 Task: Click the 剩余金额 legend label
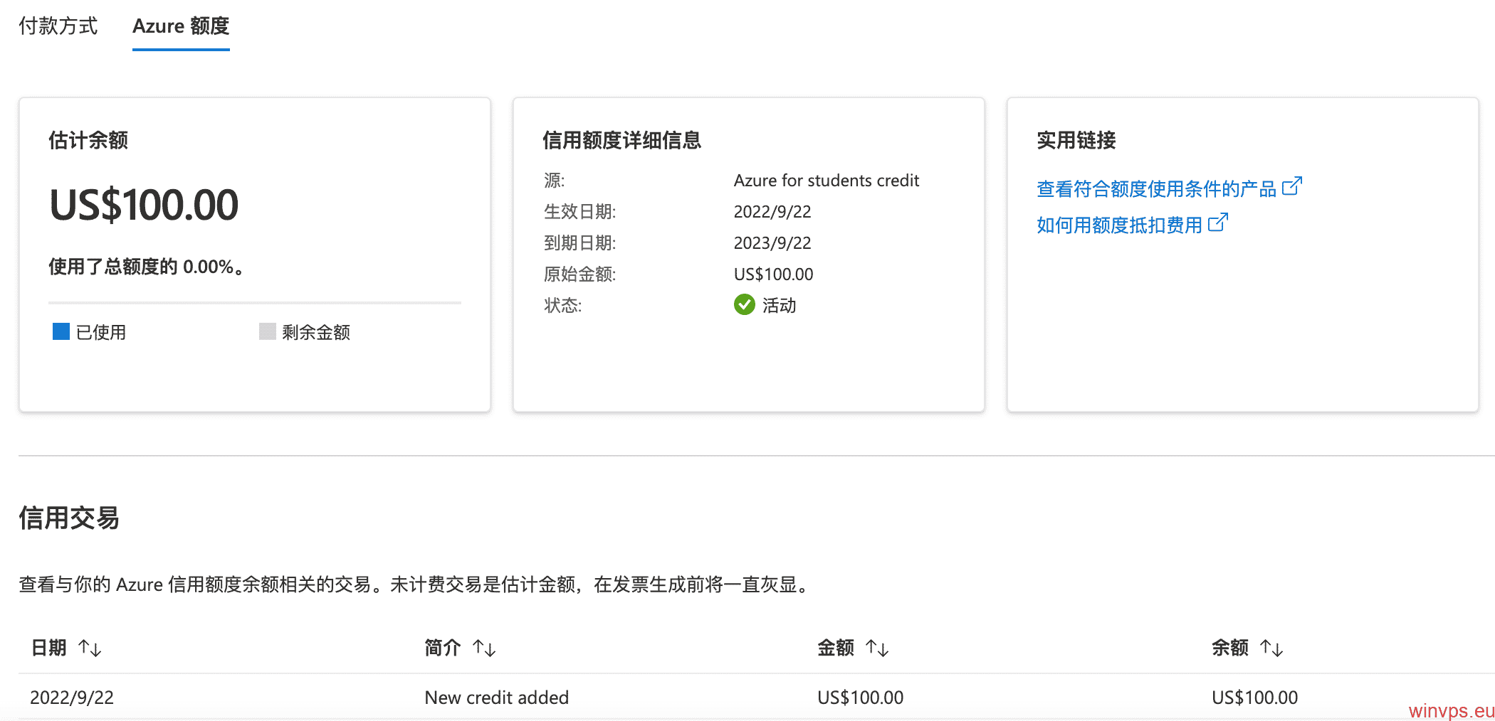316,332
